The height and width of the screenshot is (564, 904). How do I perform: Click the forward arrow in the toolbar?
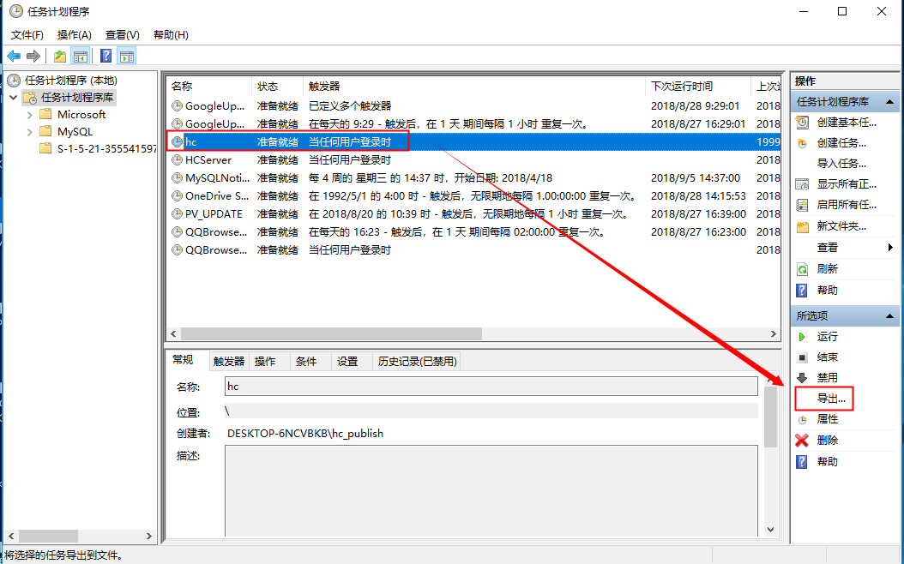coord(33,57)
